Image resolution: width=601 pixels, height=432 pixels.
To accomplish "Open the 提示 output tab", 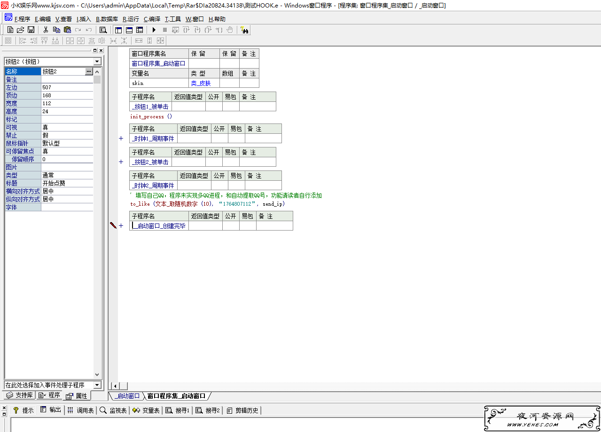I will [23, 410].
